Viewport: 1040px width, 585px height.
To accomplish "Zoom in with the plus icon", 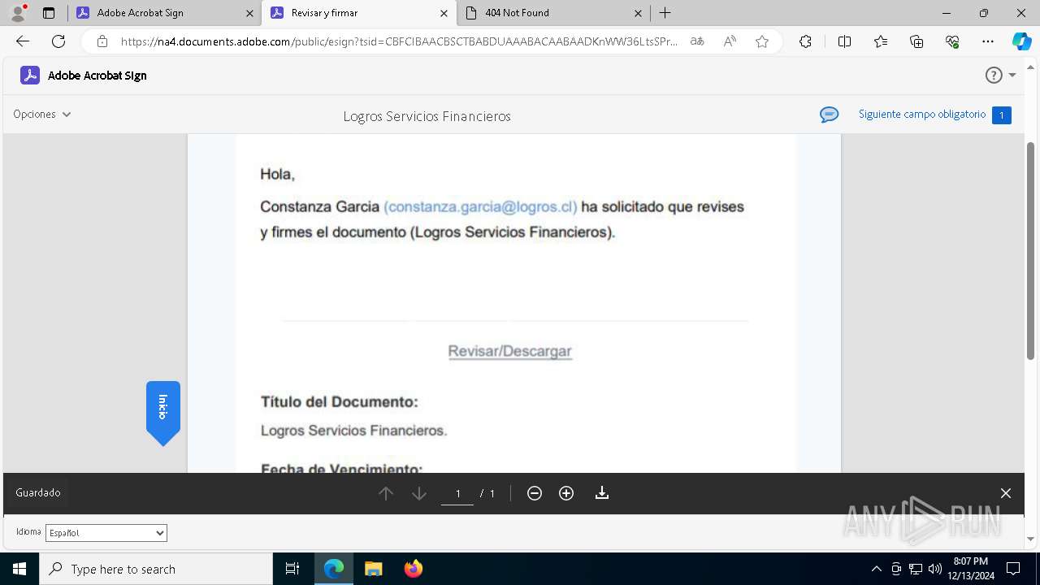I will click(566, 493).
